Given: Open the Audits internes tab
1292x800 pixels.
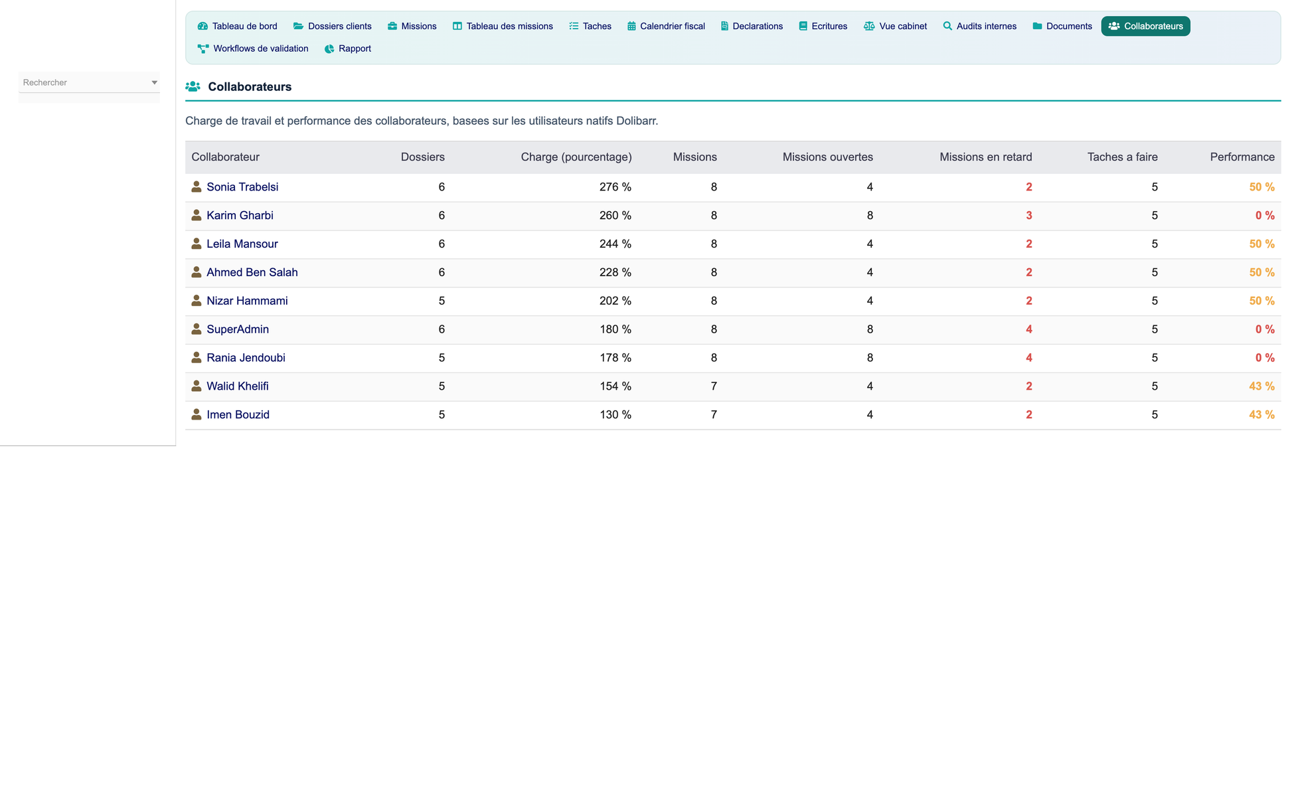Looking at the screenshot, I should (979, 27).
